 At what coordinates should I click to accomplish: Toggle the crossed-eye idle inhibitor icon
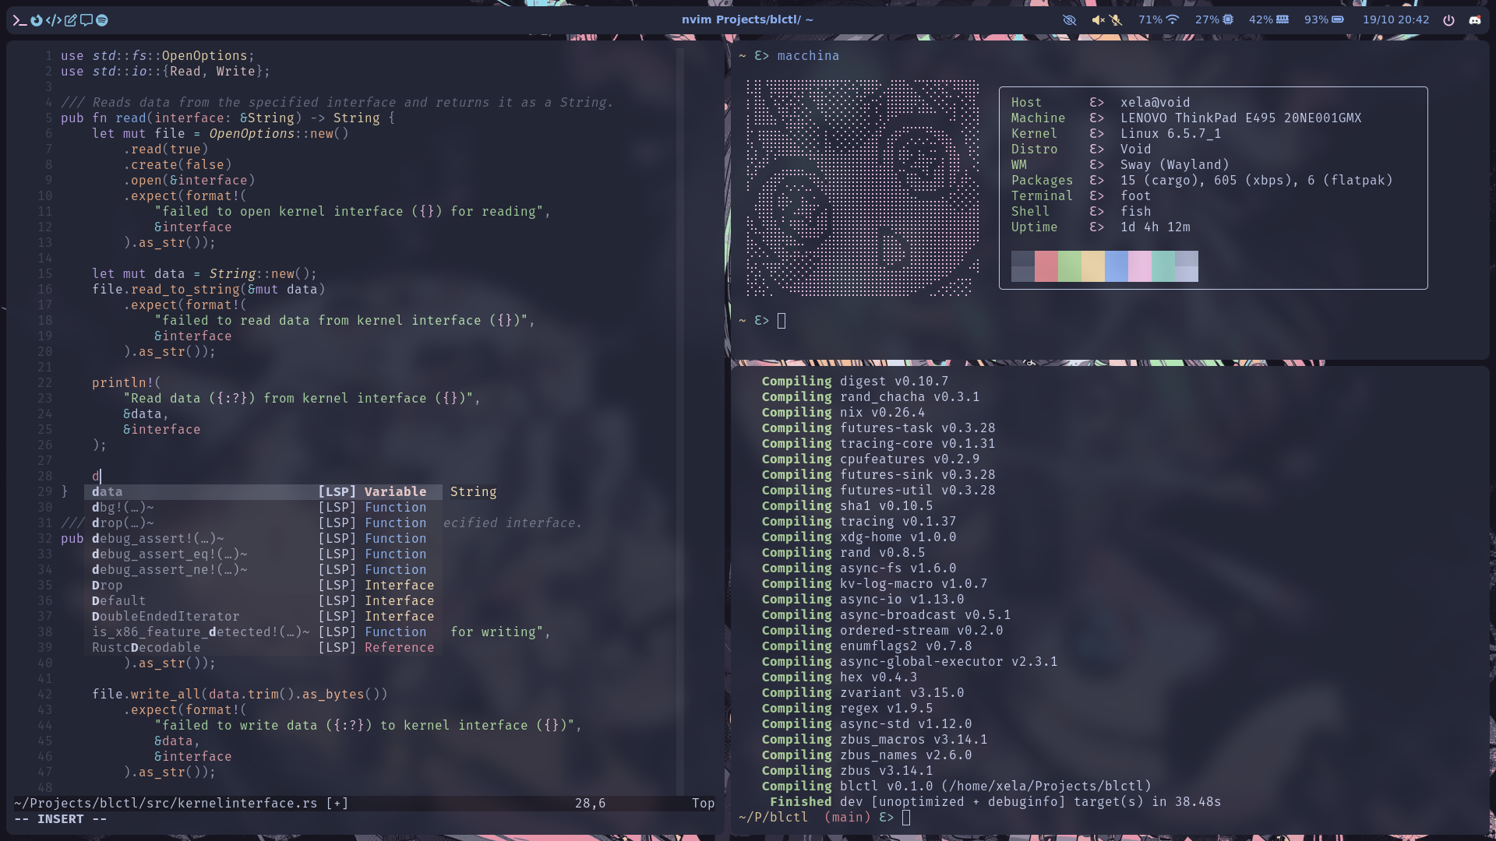point(1070,20)
